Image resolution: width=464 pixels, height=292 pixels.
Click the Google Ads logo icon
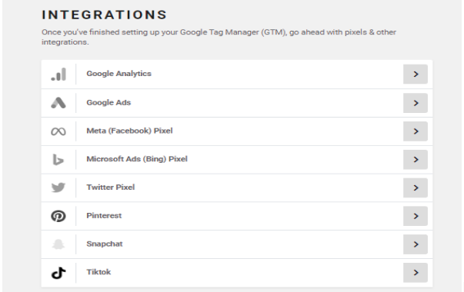click(x=58, y=103)
